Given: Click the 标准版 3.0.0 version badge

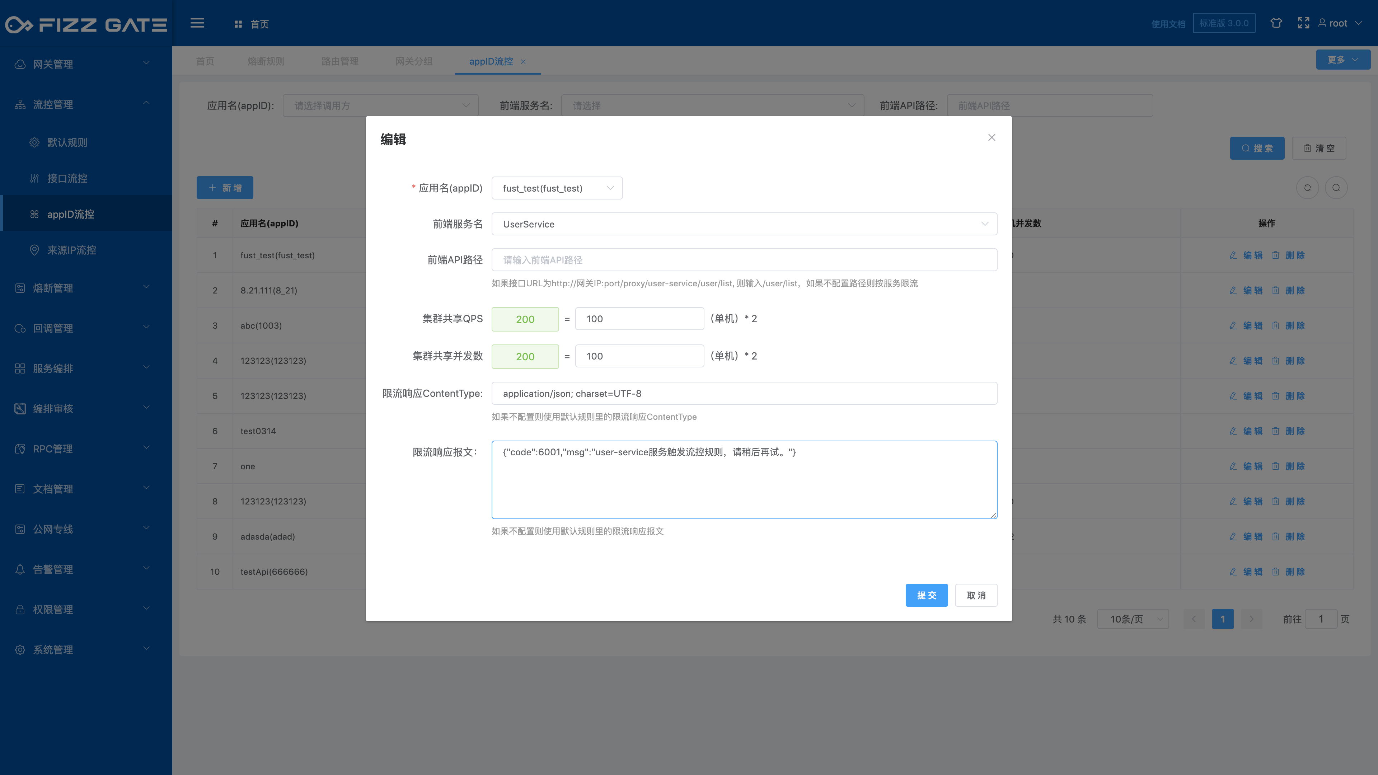Looking at the screenshot, I should [1224, 23].
